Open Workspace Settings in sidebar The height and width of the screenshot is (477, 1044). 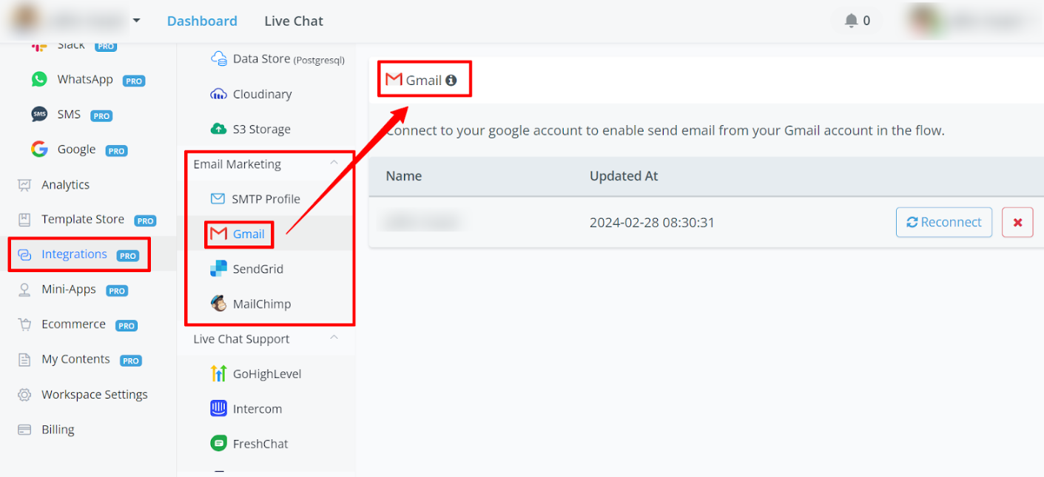tap(94, 395)
